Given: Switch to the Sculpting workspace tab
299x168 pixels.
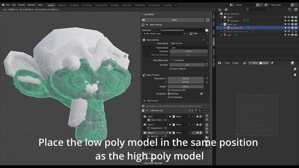Looking at the screenshot, I should tap(74, 5).
